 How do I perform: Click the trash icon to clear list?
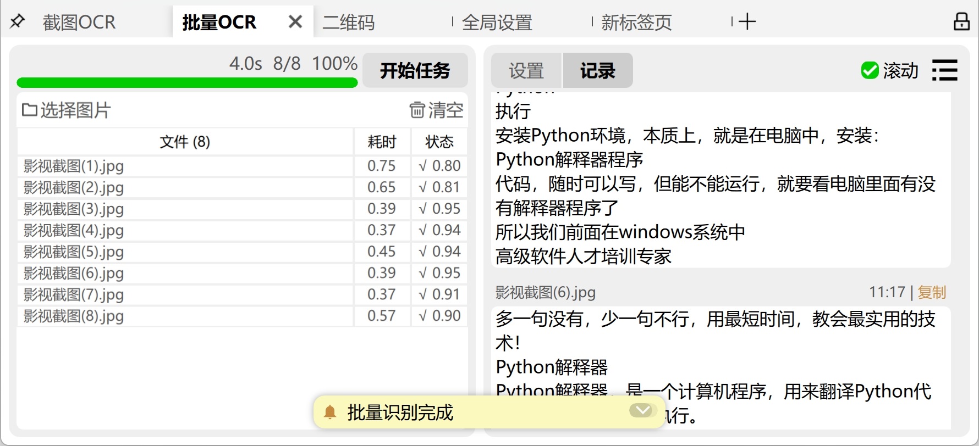click(x=417, y=110)
